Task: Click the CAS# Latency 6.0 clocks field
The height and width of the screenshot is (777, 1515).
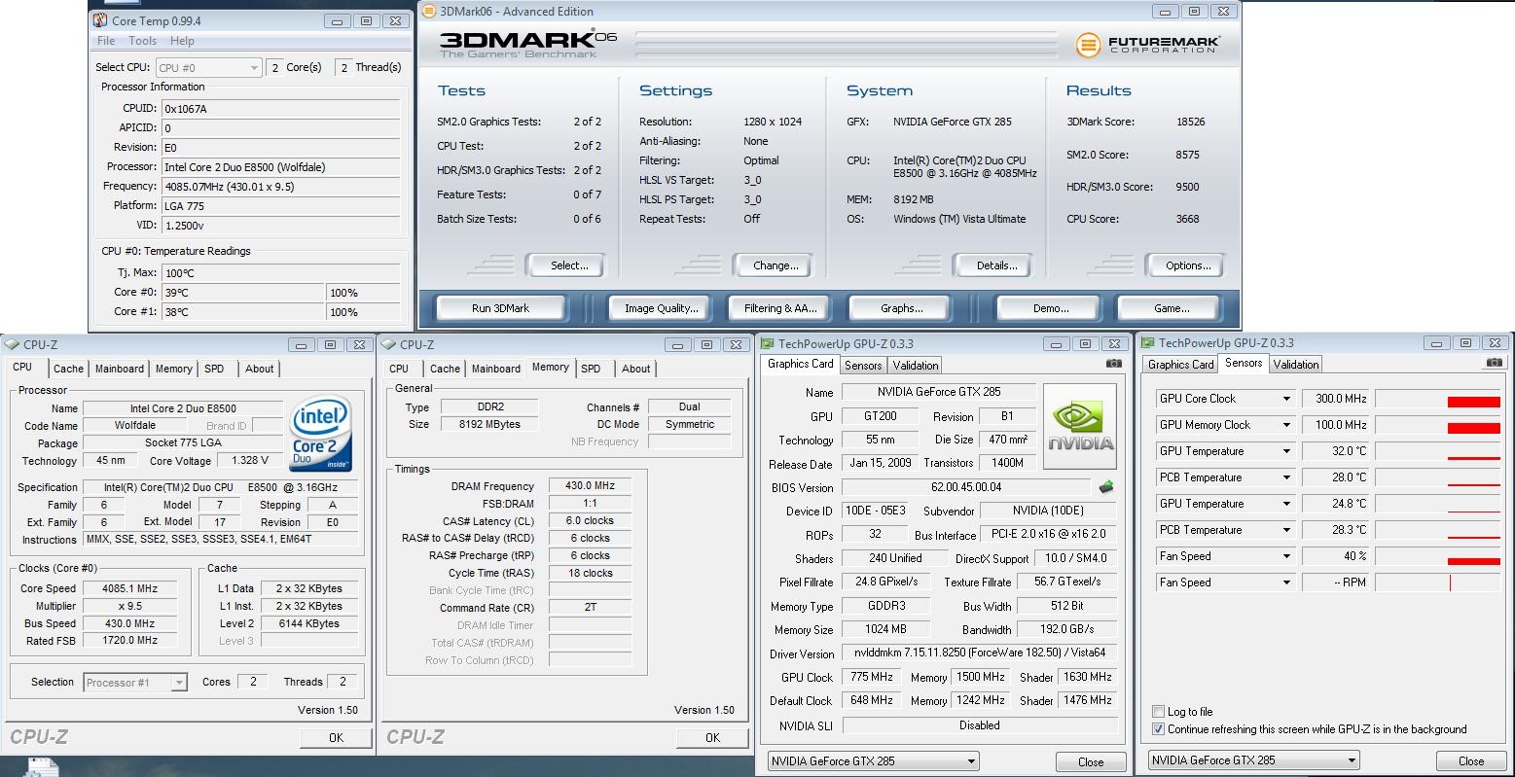Action: (x=590, y=521)
